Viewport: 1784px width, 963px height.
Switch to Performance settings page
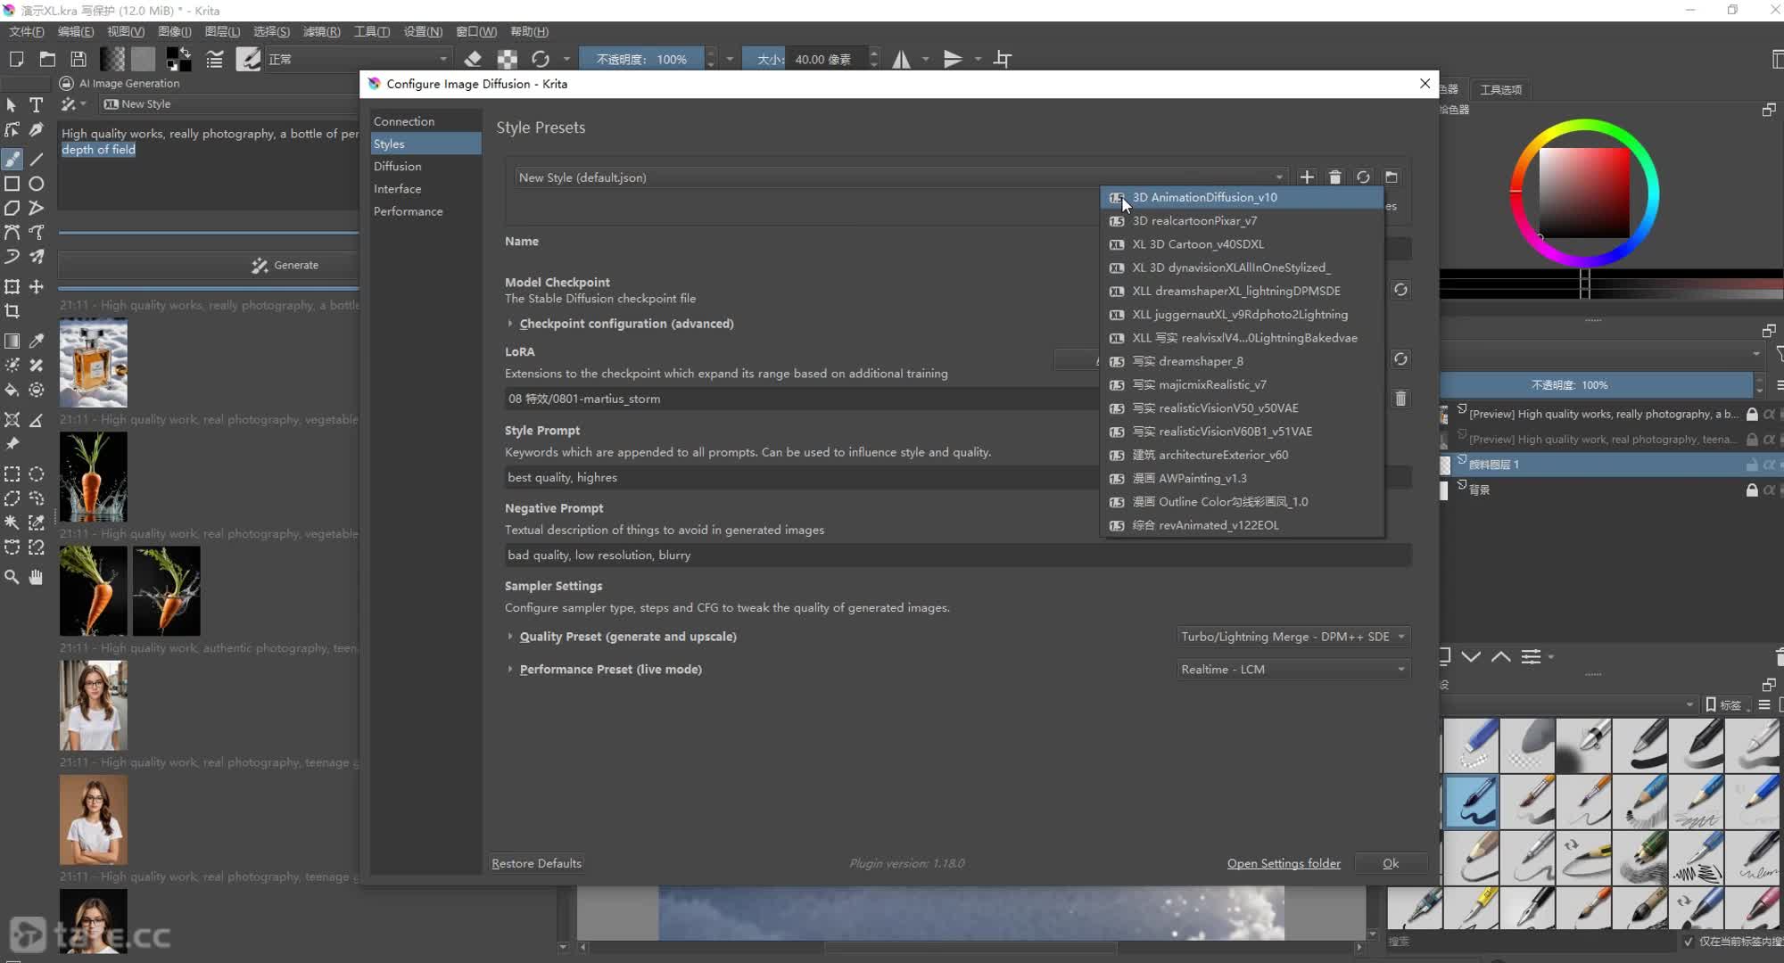pos(426,211)
